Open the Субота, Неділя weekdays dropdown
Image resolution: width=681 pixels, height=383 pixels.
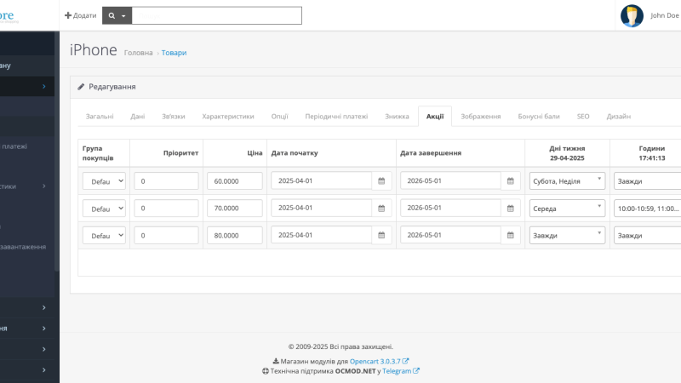pyautogui.click(x=567, y=180)
